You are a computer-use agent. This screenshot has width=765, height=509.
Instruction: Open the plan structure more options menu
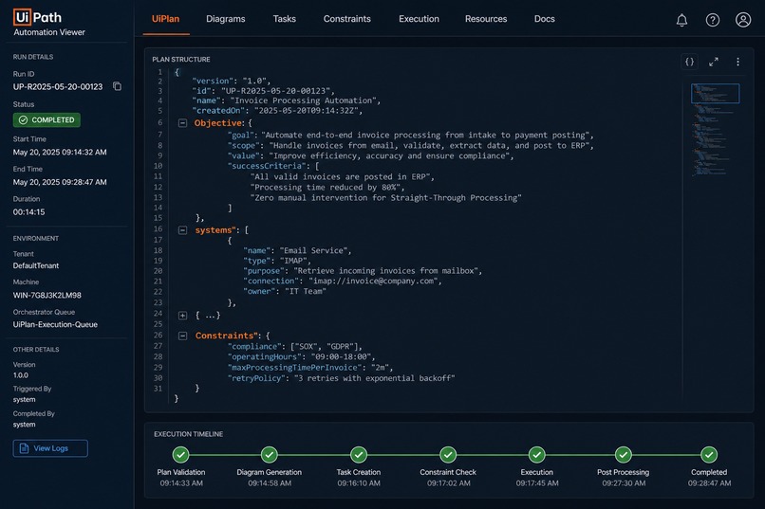coord(737,62)
